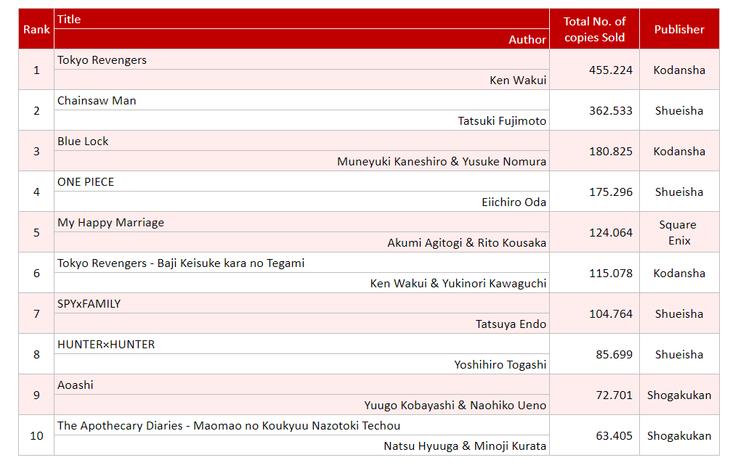Select the sales figure "72.701"
The width and height of the screenshot is (738, 468).
pos(615,395)
